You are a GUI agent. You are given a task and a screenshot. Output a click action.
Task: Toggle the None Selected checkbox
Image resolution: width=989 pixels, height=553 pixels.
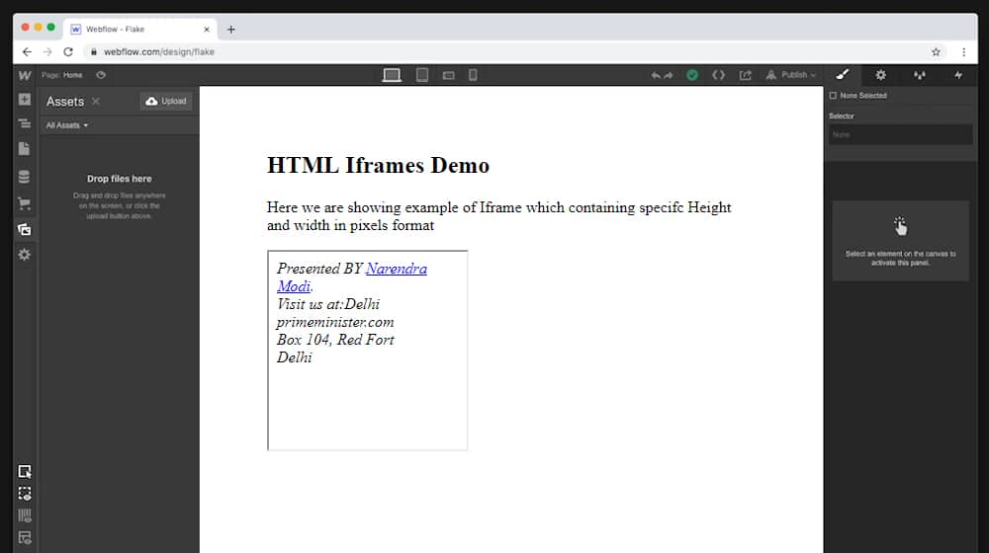pyautogui.click(x=833, y=96)
